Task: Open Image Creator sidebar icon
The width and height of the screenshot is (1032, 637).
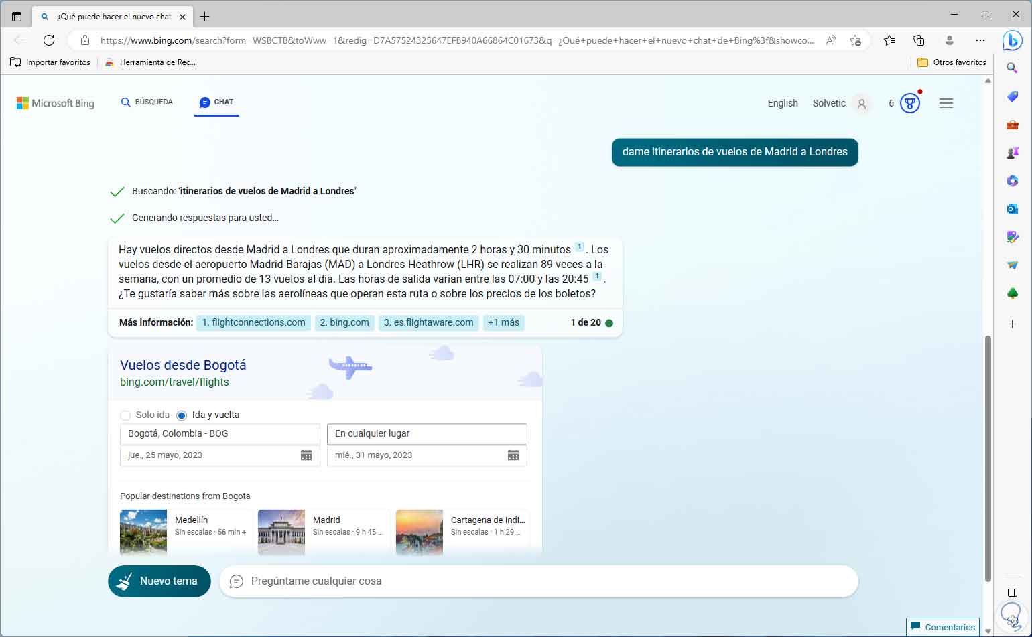Action: click(1012, 237)
